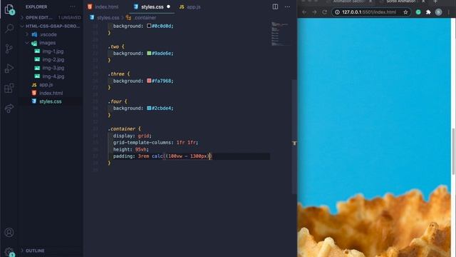
Task: Click the 'height: 95vh;' line
Action: click(x=131, y=149)
